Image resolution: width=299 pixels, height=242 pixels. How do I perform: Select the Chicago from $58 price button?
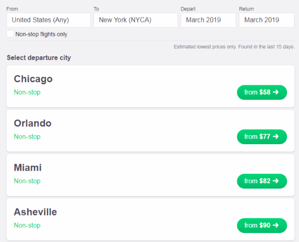tap(262, 92)
